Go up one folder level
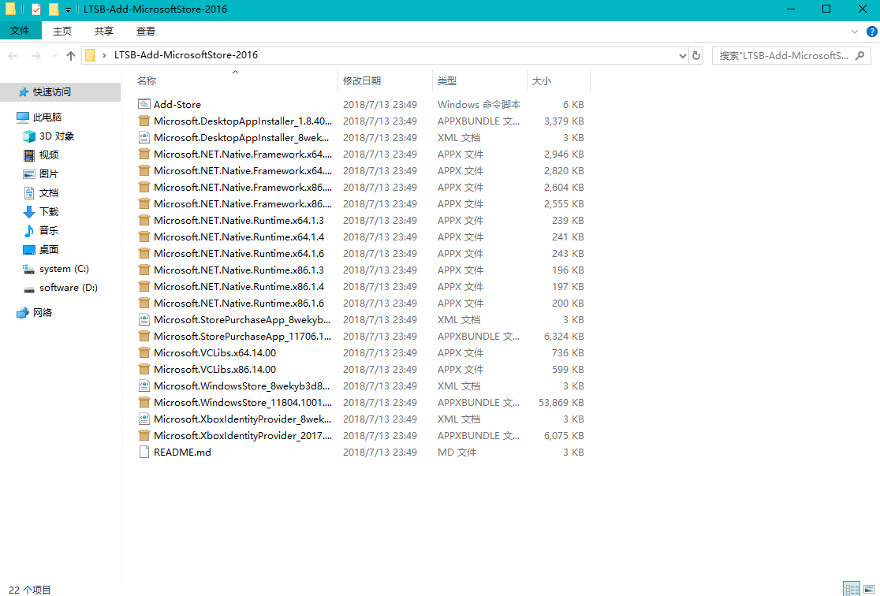Image resolution: width=880 pixels, height=596 pixels. click(x=71, y=55)
